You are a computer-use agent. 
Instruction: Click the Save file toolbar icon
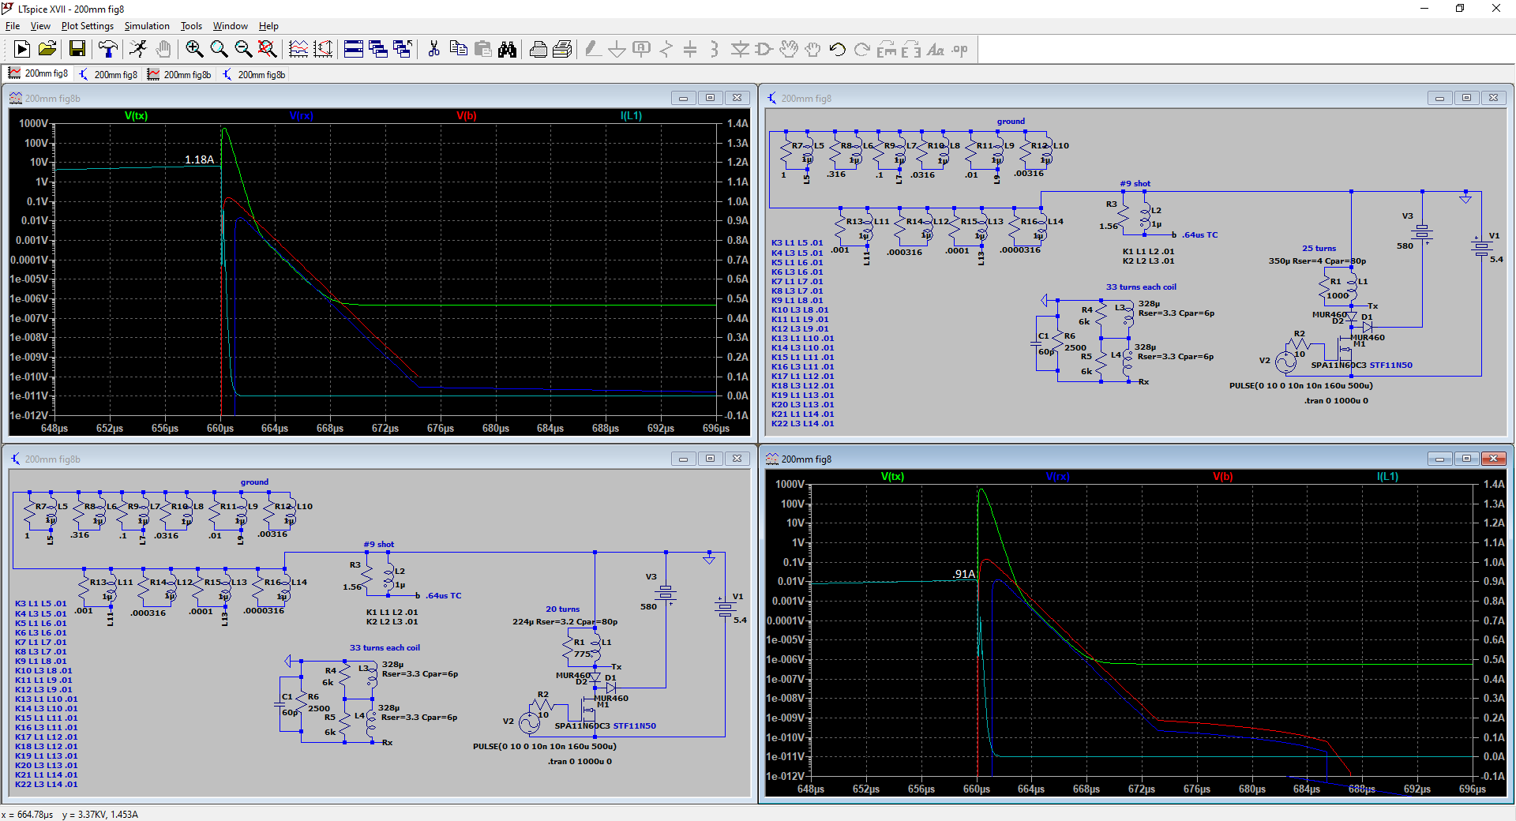77,50
